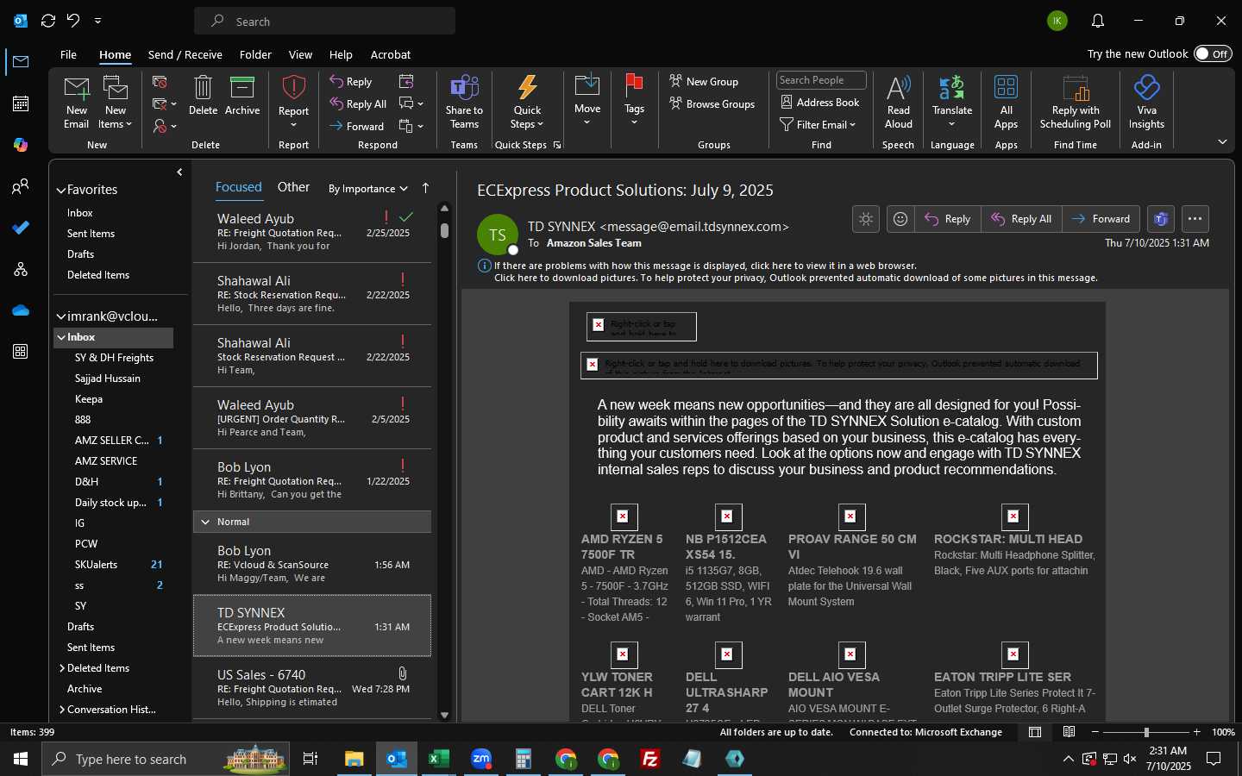
Task: Open the Calendar view in left rail
Action: coord(21,103)
